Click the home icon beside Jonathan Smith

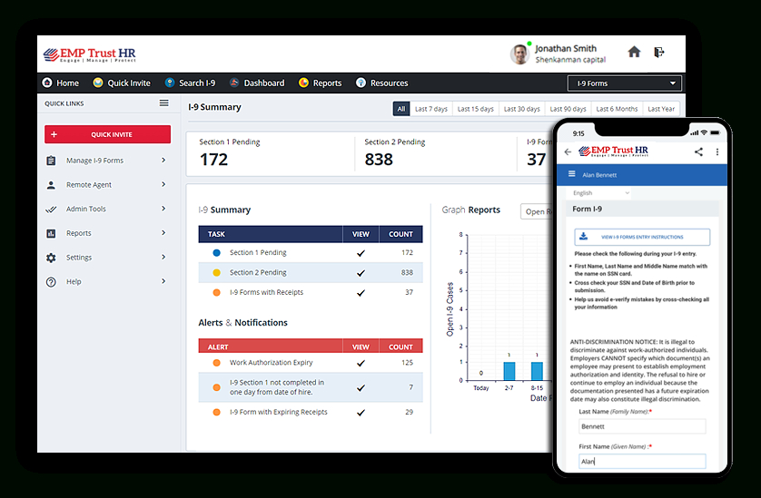(634, 52)
